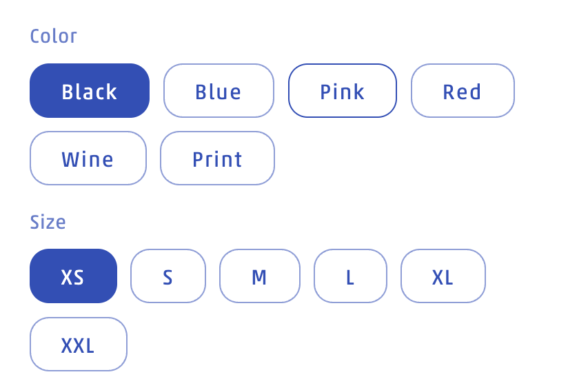Select size XS
The width and height of the screenshot is (568, 390).
point(73,276)
